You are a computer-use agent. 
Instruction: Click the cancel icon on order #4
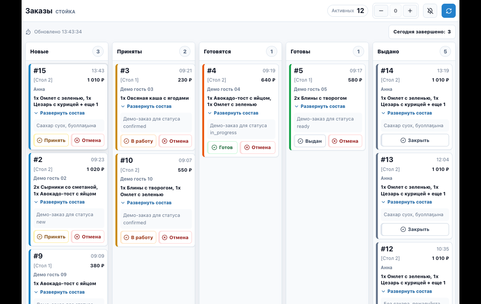247,147
